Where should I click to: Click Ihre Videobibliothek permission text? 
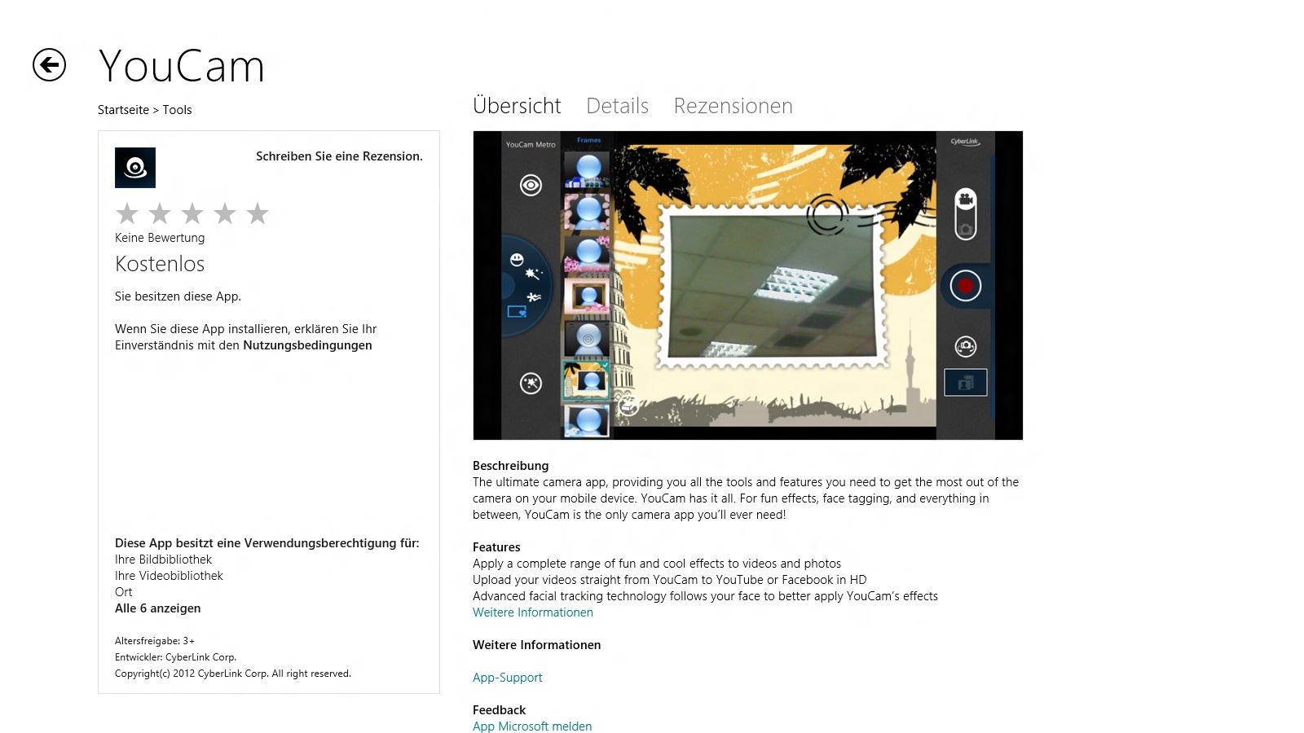coord(169,576)
